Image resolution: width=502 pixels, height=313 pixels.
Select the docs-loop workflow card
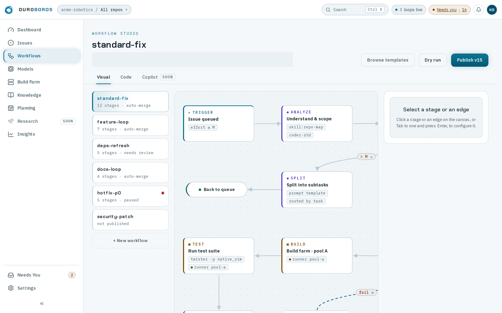coord(130,172)
